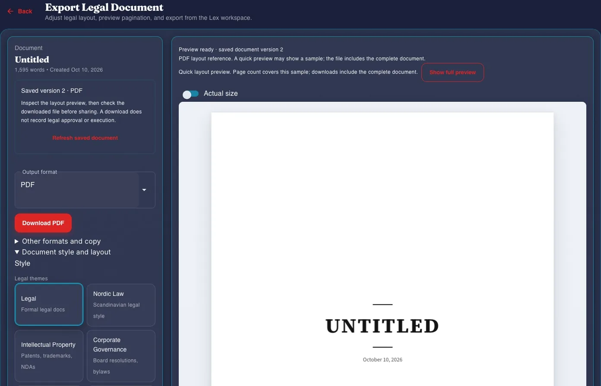601x386 pixels.
Task: Expand Other formats and copy section
Action: pos(58,241)
